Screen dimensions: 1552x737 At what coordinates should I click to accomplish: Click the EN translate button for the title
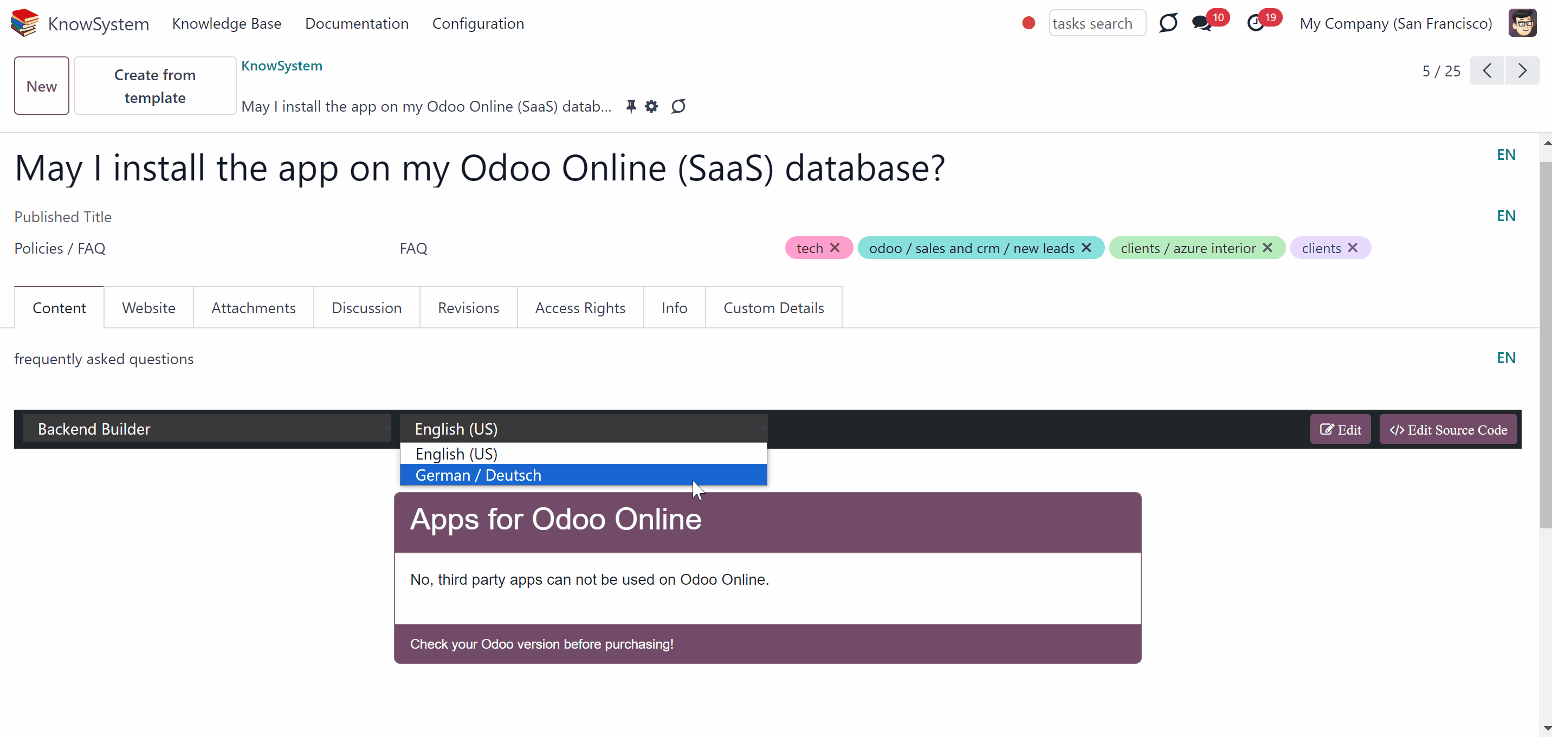click(x=1506, y=154)
